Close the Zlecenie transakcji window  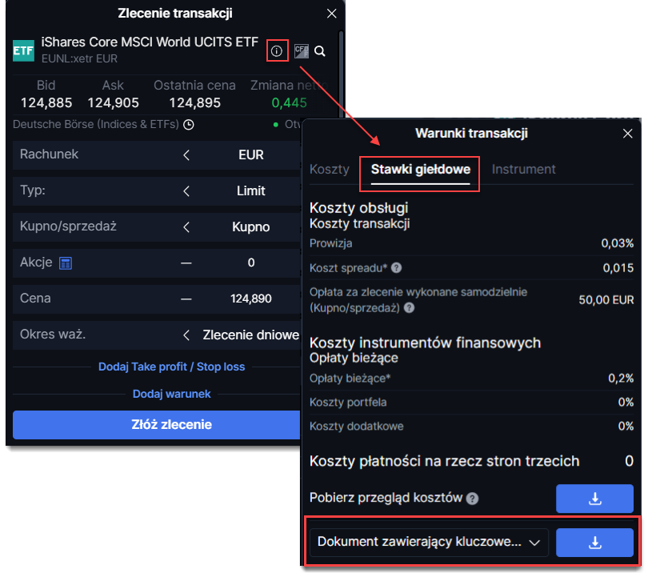pos(331,14)
